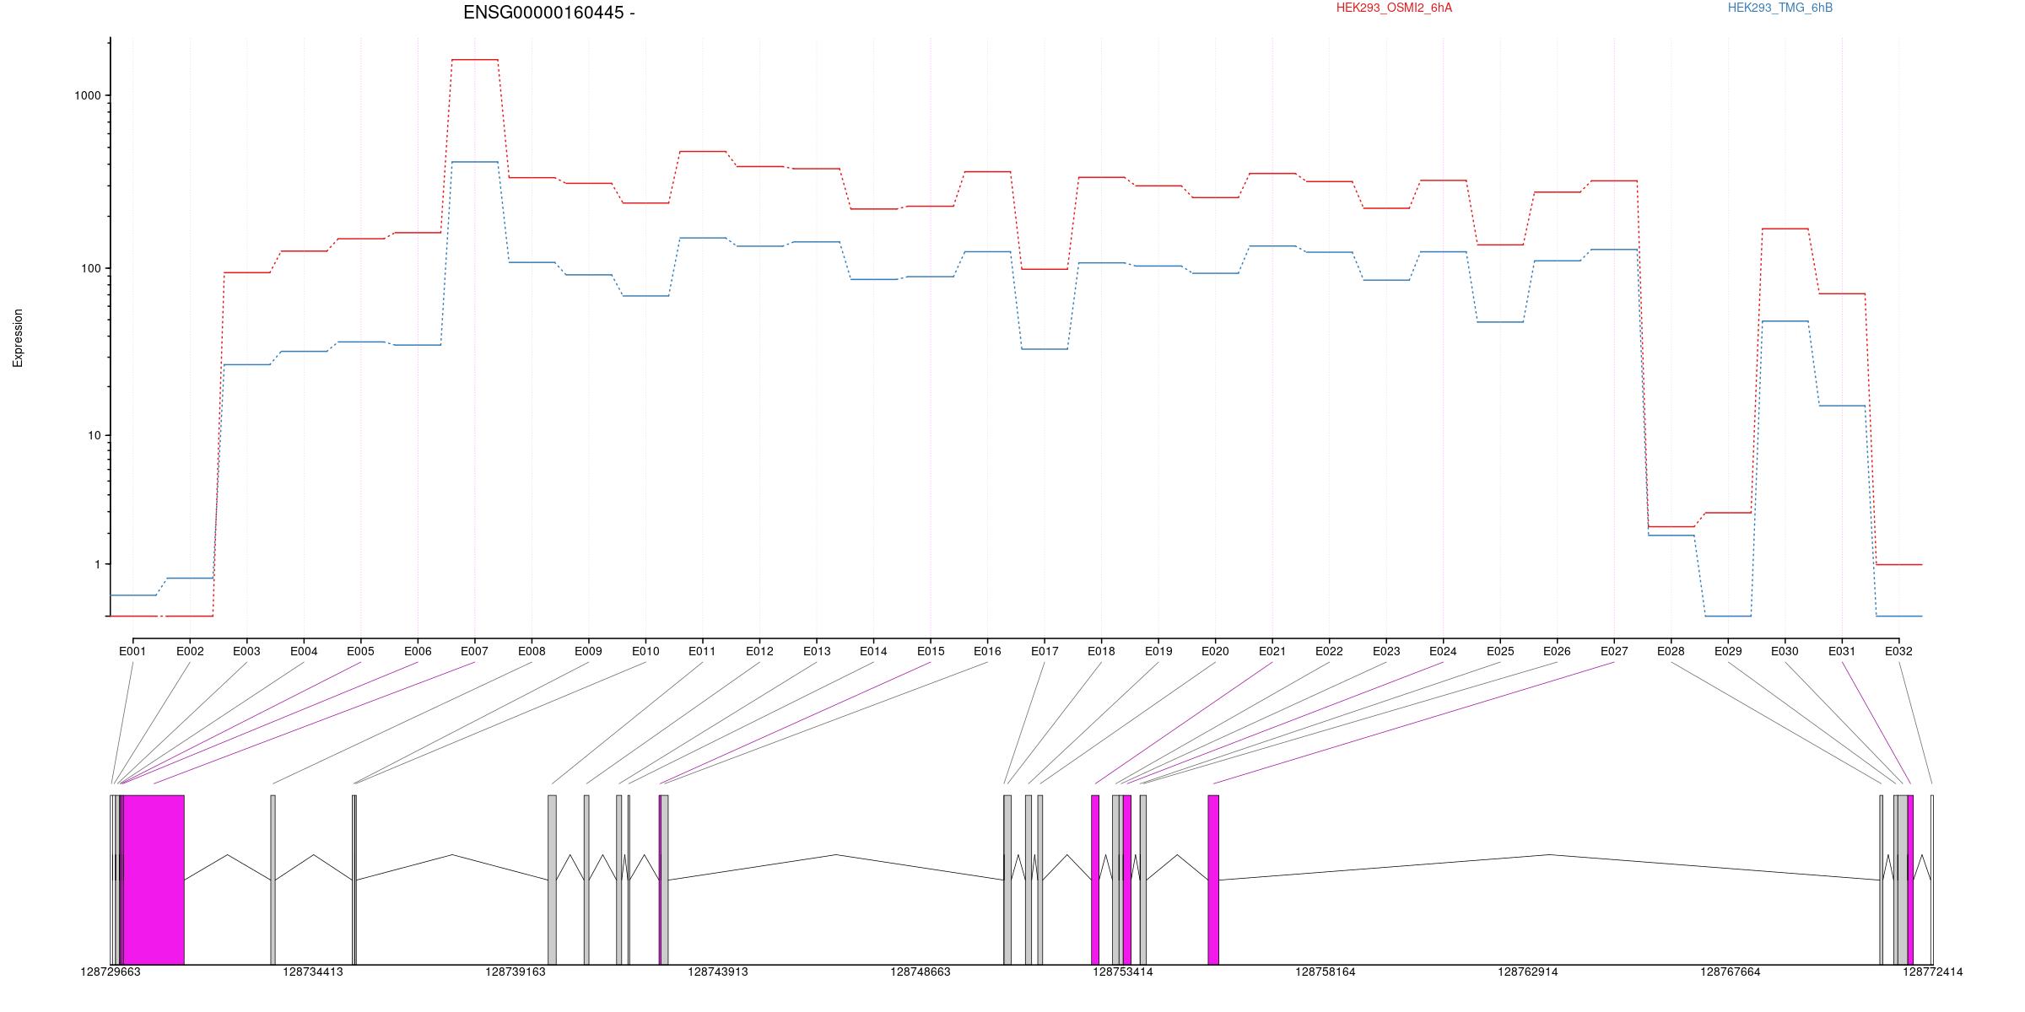
Task: Click exon label E011
Action: click(x=702, y=651)
